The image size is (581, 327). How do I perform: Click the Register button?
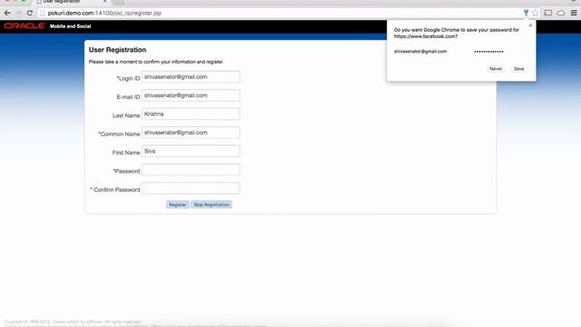[178, 204]
